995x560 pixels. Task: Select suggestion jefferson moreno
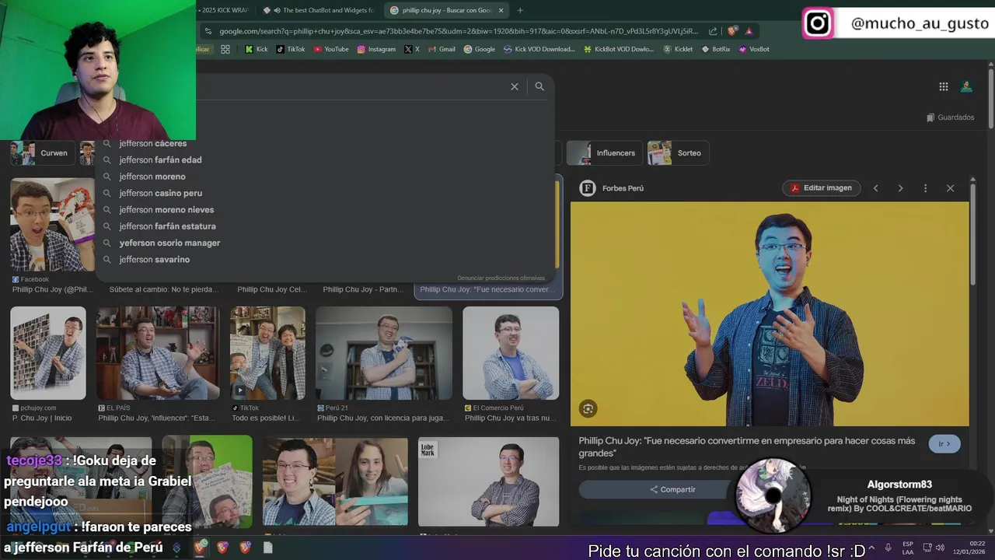click(326, 177)
